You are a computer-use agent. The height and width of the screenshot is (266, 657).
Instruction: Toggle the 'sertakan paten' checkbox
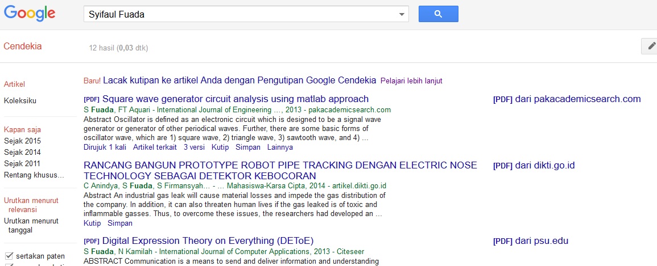(x=9, y=256)
